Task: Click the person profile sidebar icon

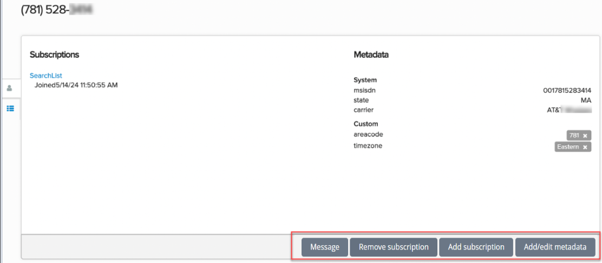Action: tap(10, 89)
